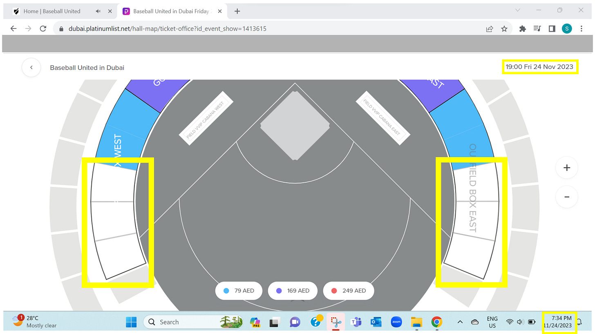Open the Get Help icon in taskbar
The width and height of the screenshot is (595, 334).
(x=316, y=321)
